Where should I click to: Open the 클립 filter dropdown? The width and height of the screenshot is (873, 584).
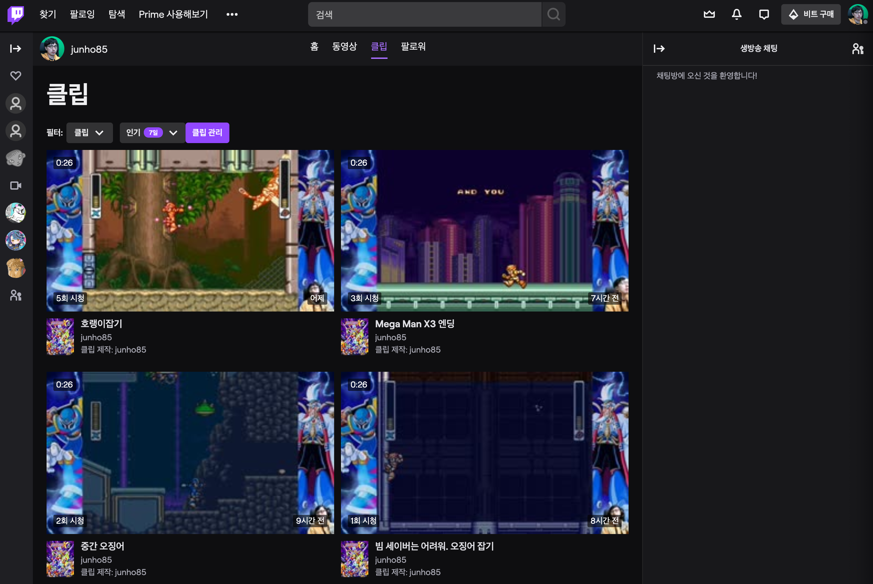tap(89, 132)
